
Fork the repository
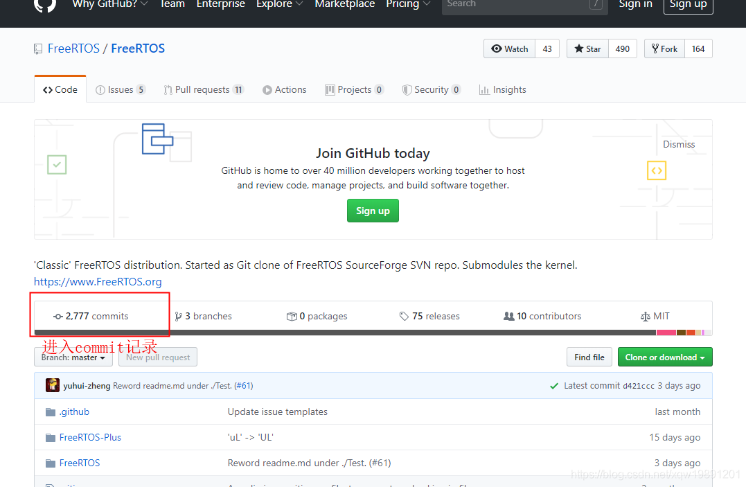coord(665,48)
